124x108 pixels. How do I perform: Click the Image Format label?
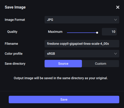pos(15,20)
